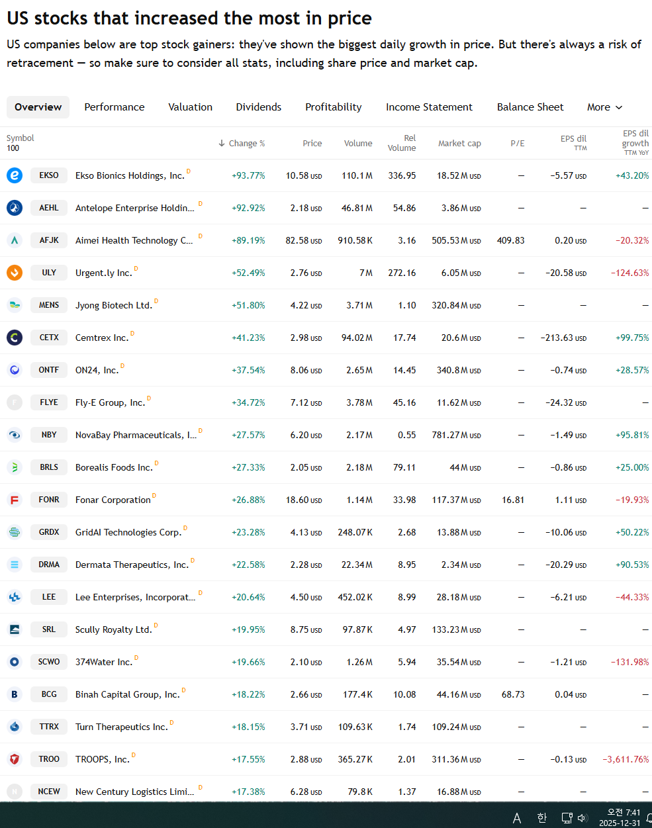Open the ULY ticker symbol link

click(x=49, y=273)
